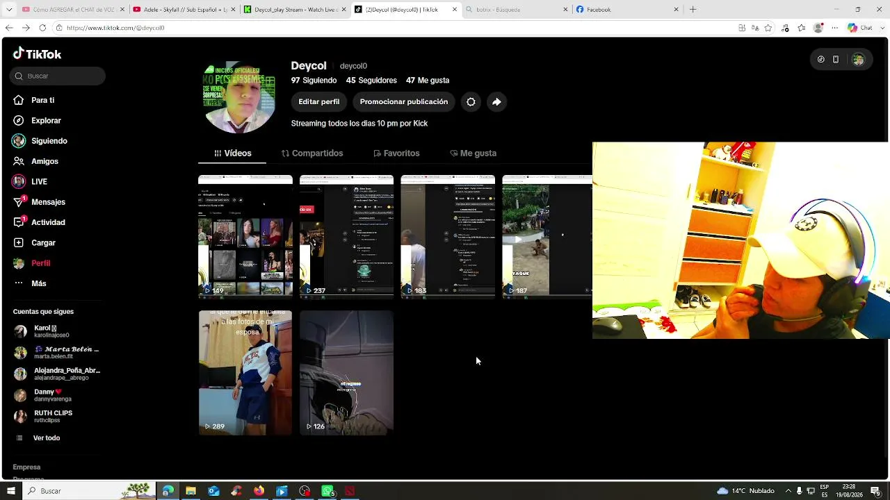This screenshot has height=500, width=890.
Task: Open the video with 183 views
Action: pyautogui.click(x=448, y=237)
